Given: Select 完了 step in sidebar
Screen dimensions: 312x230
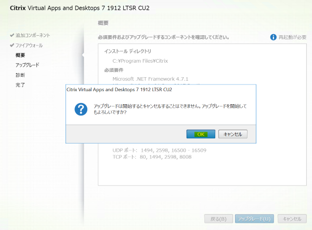Looking at the screenshot, I should pos(20,85).
